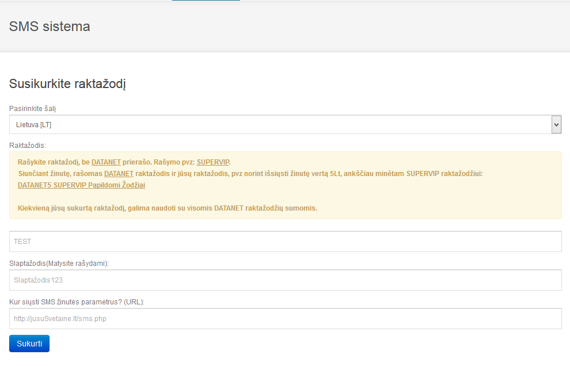Click the keyword input field with TEST placeholder

(286, 241)
